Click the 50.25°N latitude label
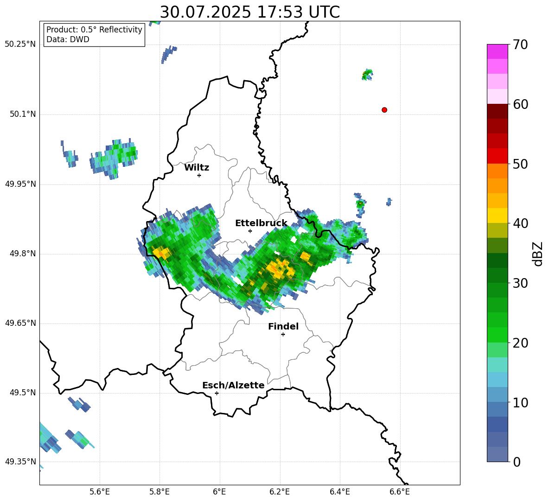 (x=20, y=44)
